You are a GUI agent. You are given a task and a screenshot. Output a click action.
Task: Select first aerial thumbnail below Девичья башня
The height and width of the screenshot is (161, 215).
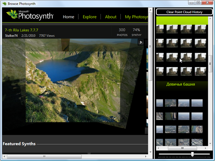160,103
